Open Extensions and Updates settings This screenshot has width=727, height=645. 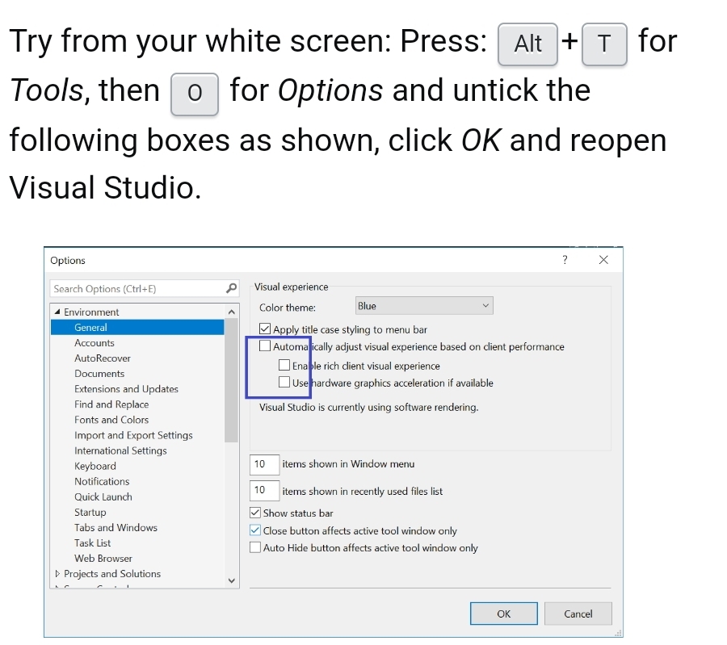pyautogui.click(x=126, y=389)
